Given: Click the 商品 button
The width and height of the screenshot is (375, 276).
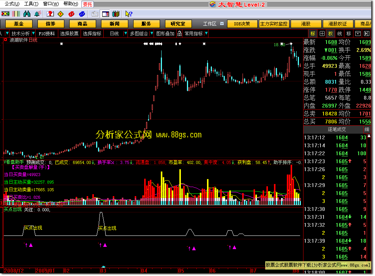Looking at the screenshot, I should [82, 24].
